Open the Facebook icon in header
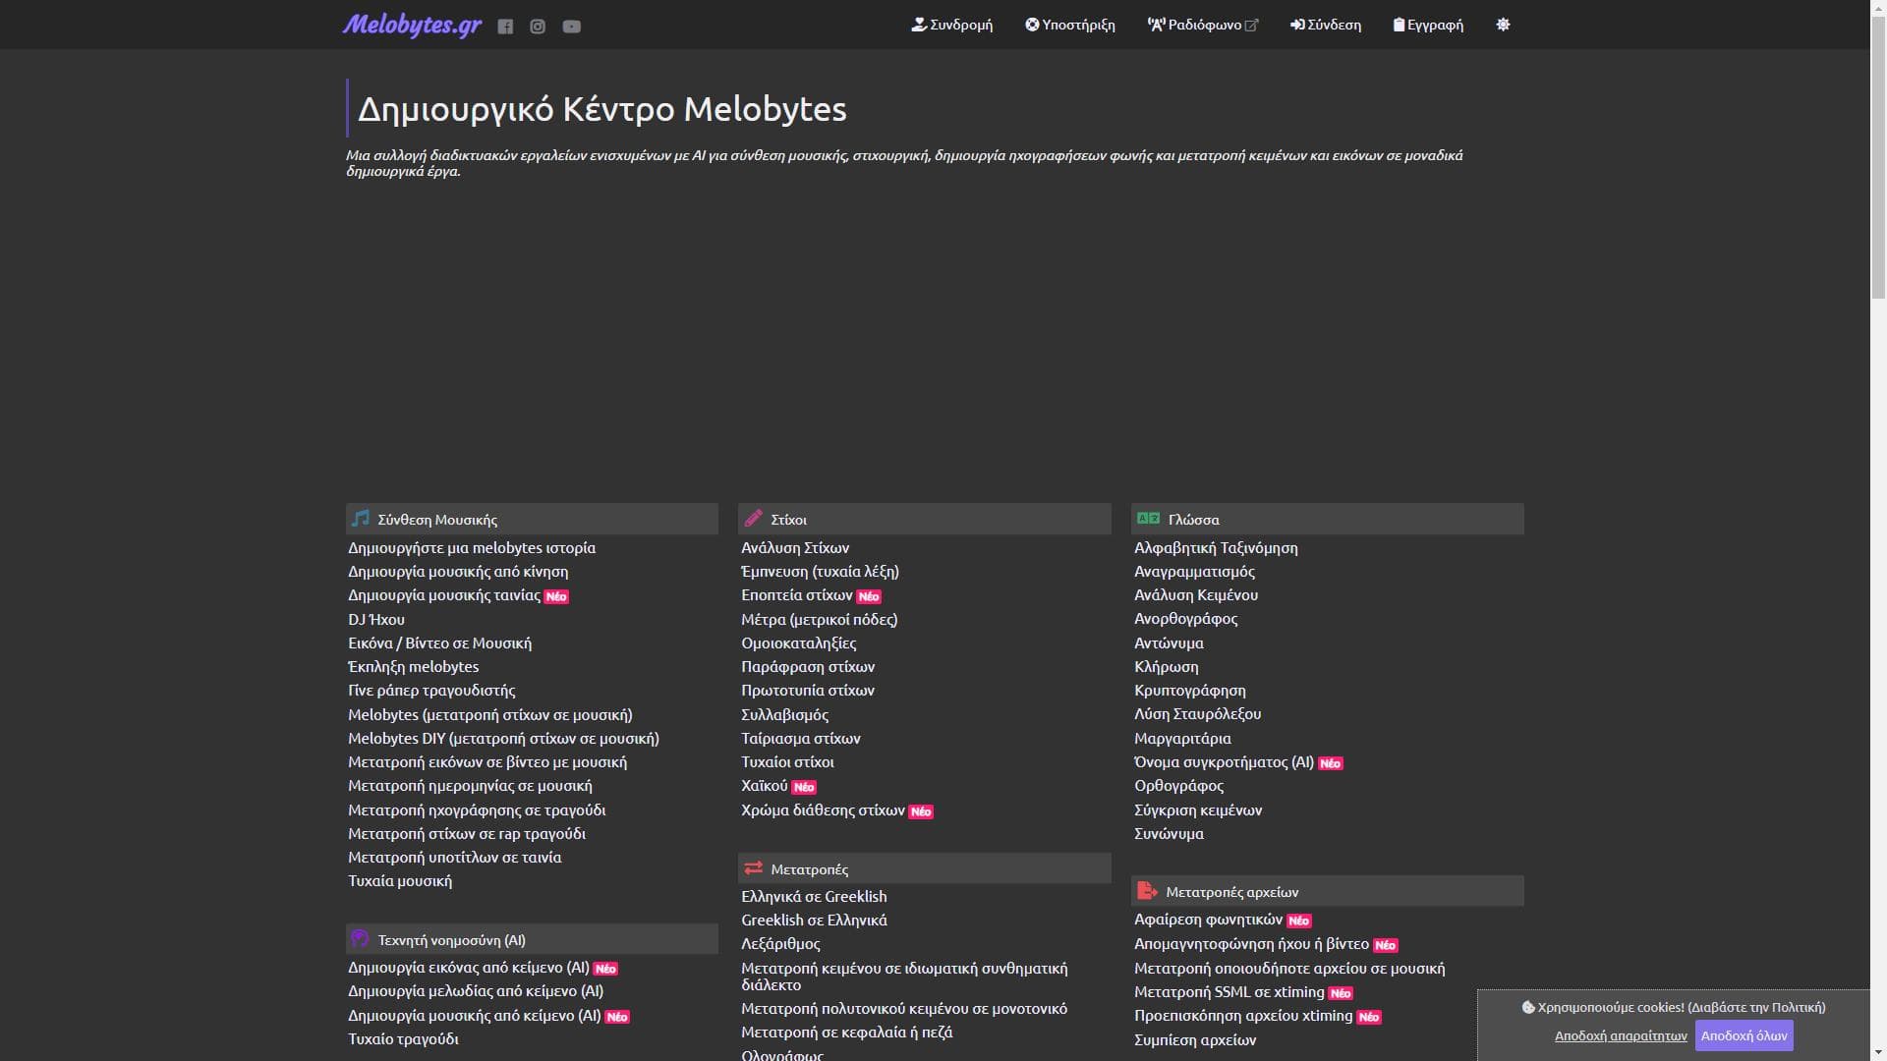This screenshot has height=1061, width=1887. coord(505,27)
